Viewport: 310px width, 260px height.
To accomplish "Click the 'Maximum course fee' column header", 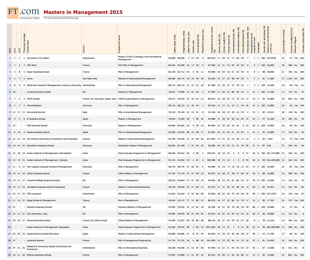I will tap(269, 40).
